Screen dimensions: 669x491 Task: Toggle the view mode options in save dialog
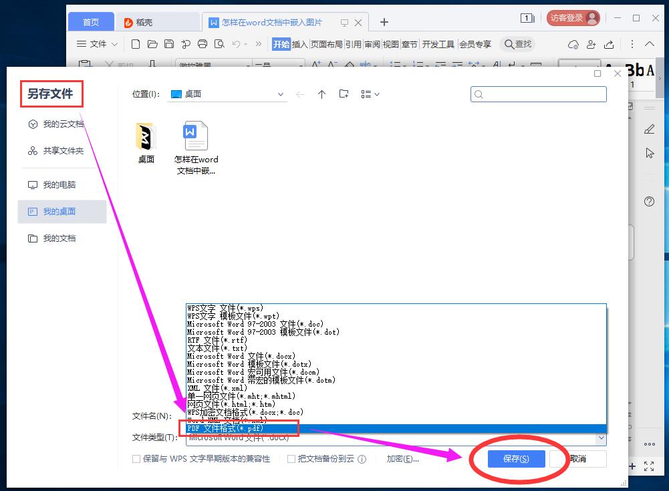pos(366,94)
